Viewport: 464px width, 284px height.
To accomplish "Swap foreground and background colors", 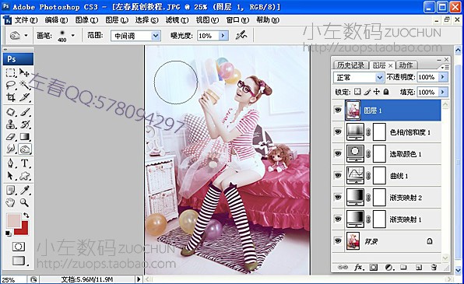I will (x=26, y=215).
